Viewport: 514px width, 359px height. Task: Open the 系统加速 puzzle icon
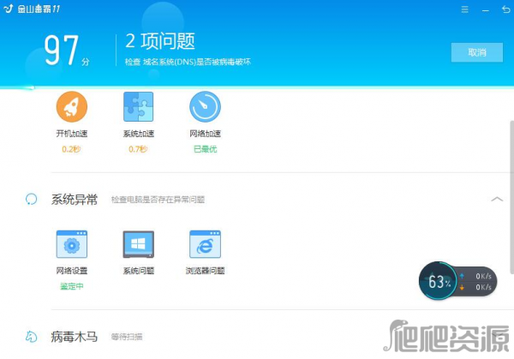click(138, 107)
